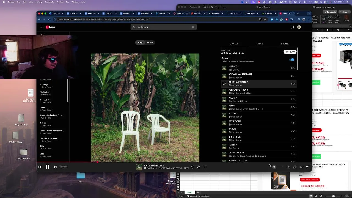352x198 pixels.
Task: Clear the 'bad bunny' search text
Action: click(193, 27)
